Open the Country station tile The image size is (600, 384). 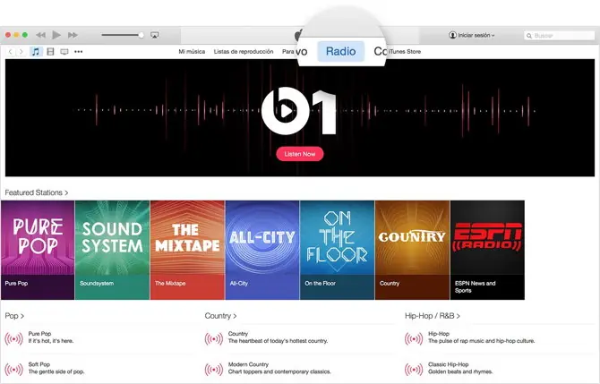pos(412,250)
